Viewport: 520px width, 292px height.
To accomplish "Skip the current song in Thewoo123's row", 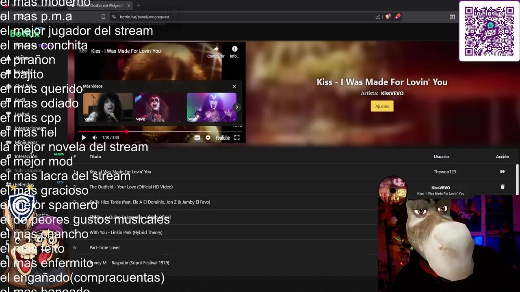I will pyautogui.click(x=503, y=172).
